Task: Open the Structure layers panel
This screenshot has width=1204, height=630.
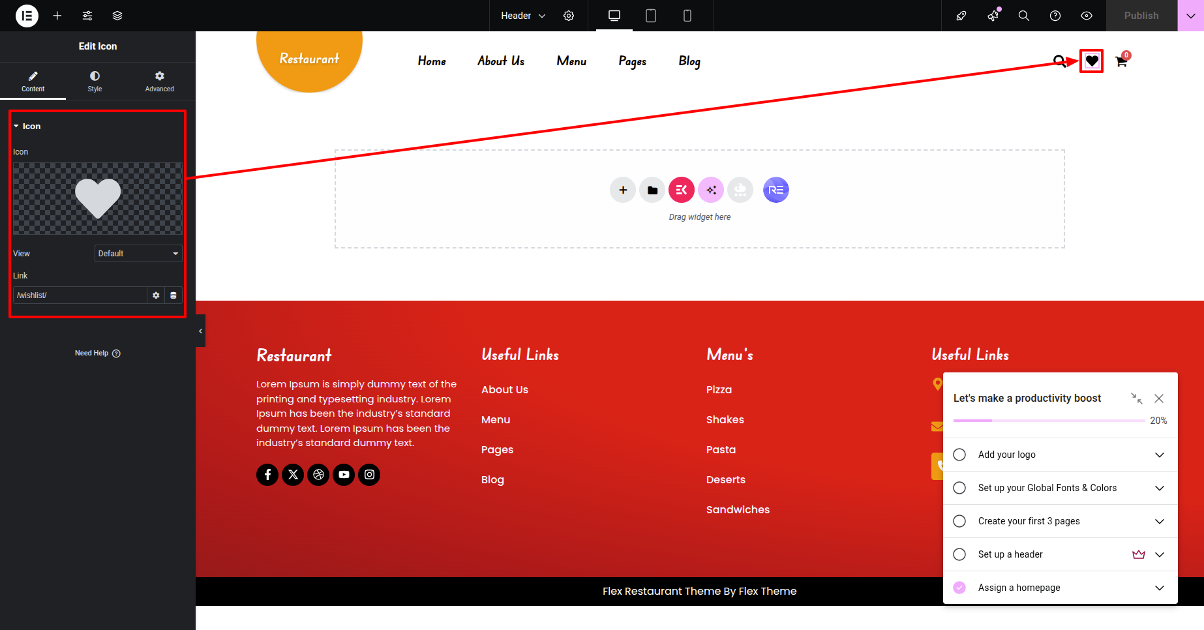Action: coord(117,16)
